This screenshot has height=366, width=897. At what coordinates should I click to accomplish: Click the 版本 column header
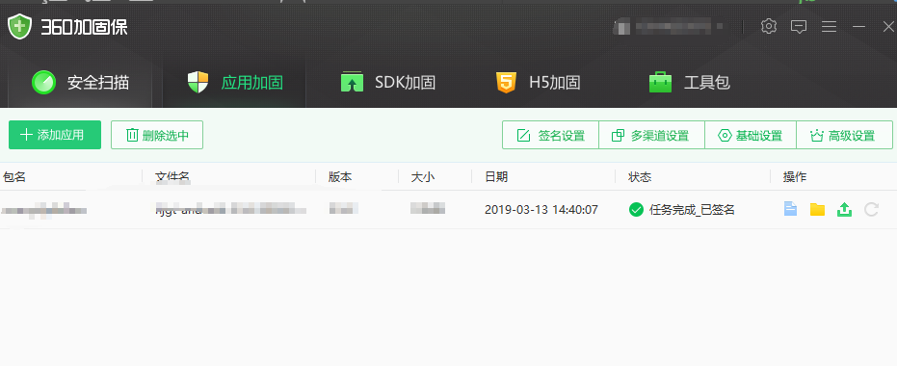point(340,176)
